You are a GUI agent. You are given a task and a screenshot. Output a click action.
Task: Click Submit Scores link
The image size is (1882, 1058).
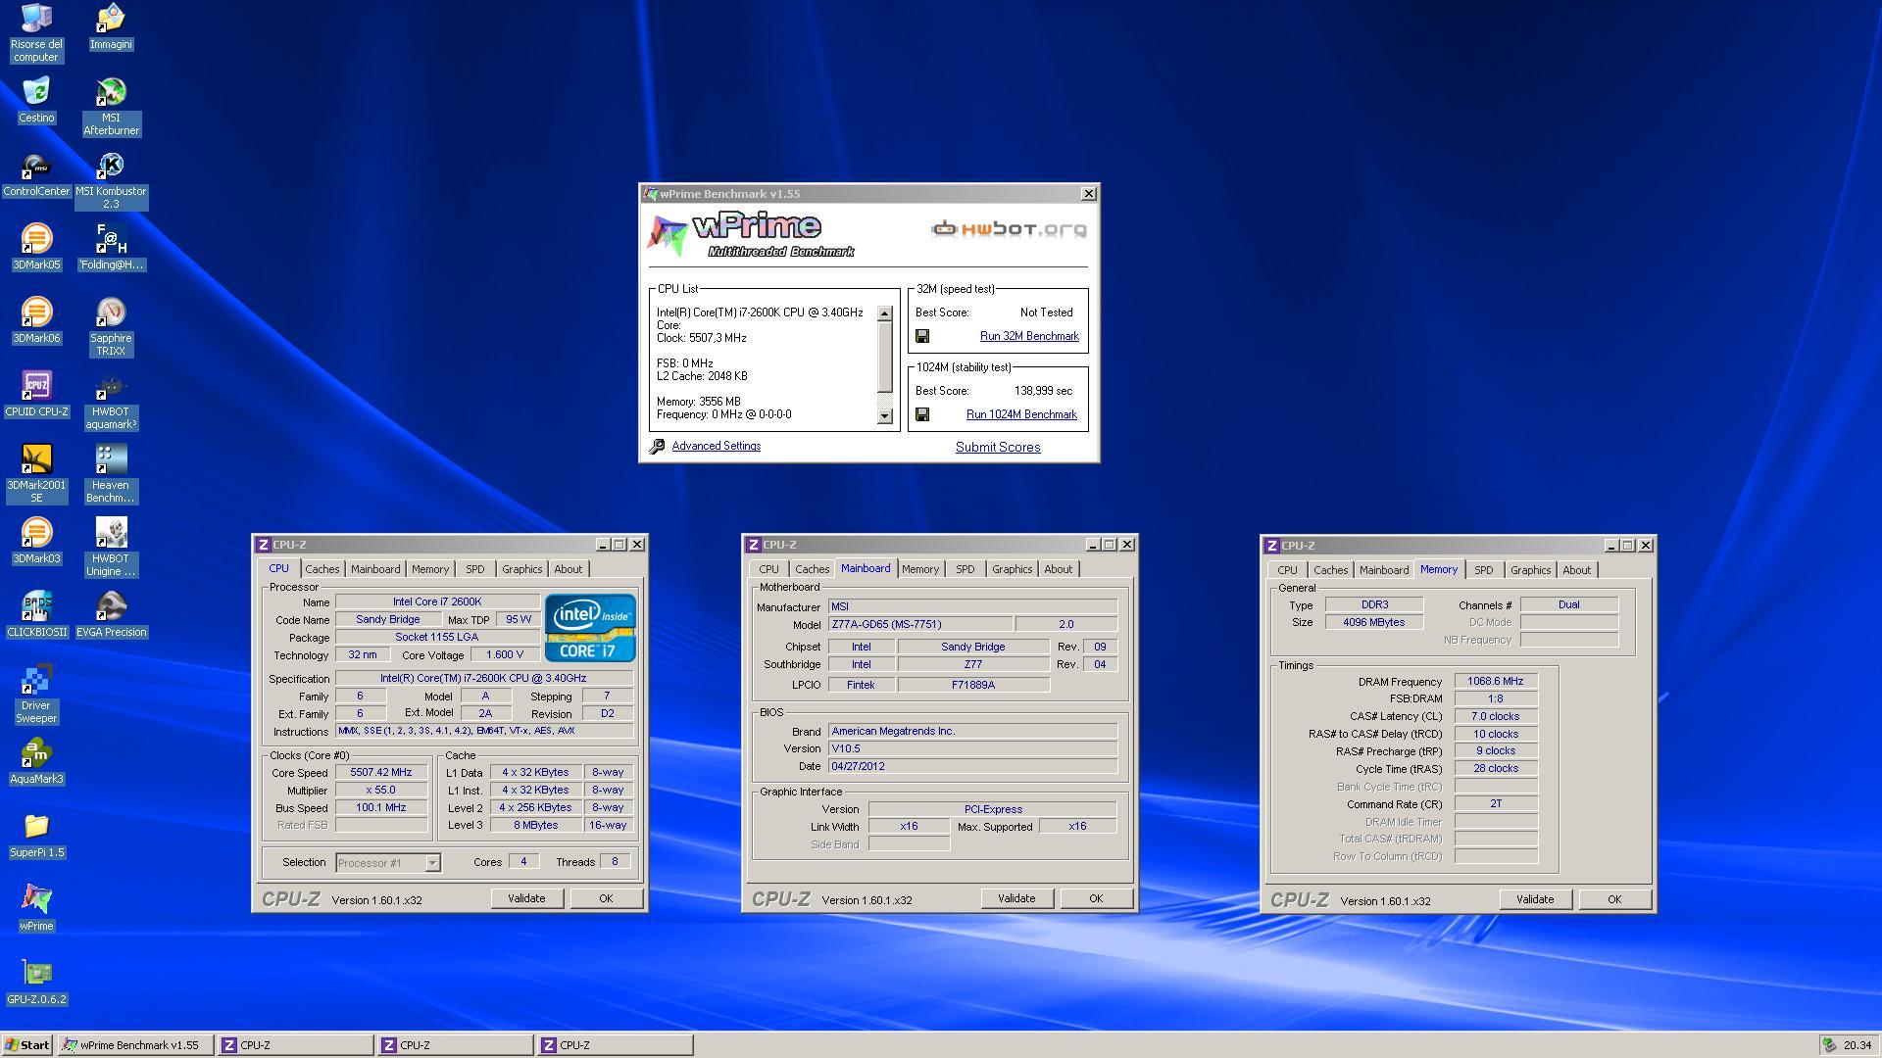coord(998,447)
